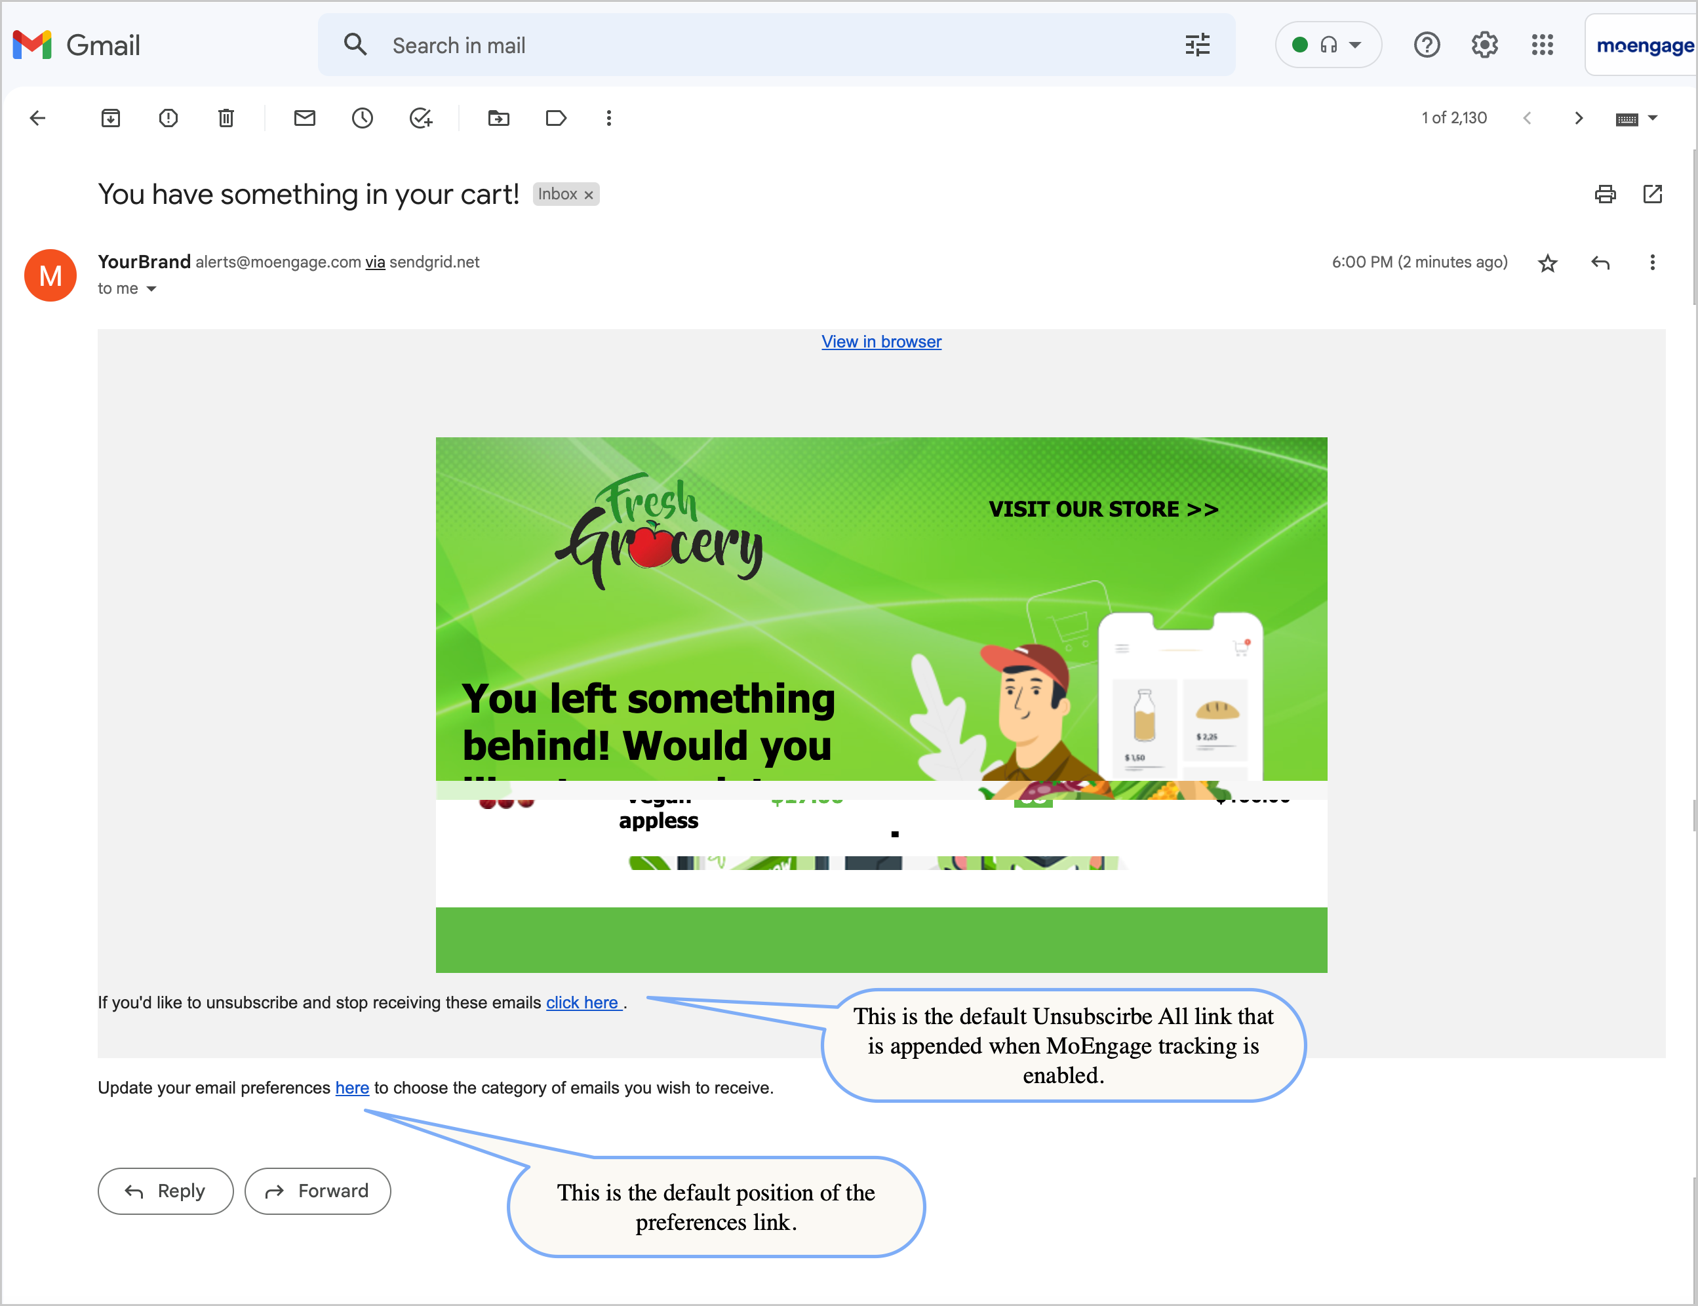1698x1306 pixels.
Task: Click the View in browser link
Action: click(881, 342)
